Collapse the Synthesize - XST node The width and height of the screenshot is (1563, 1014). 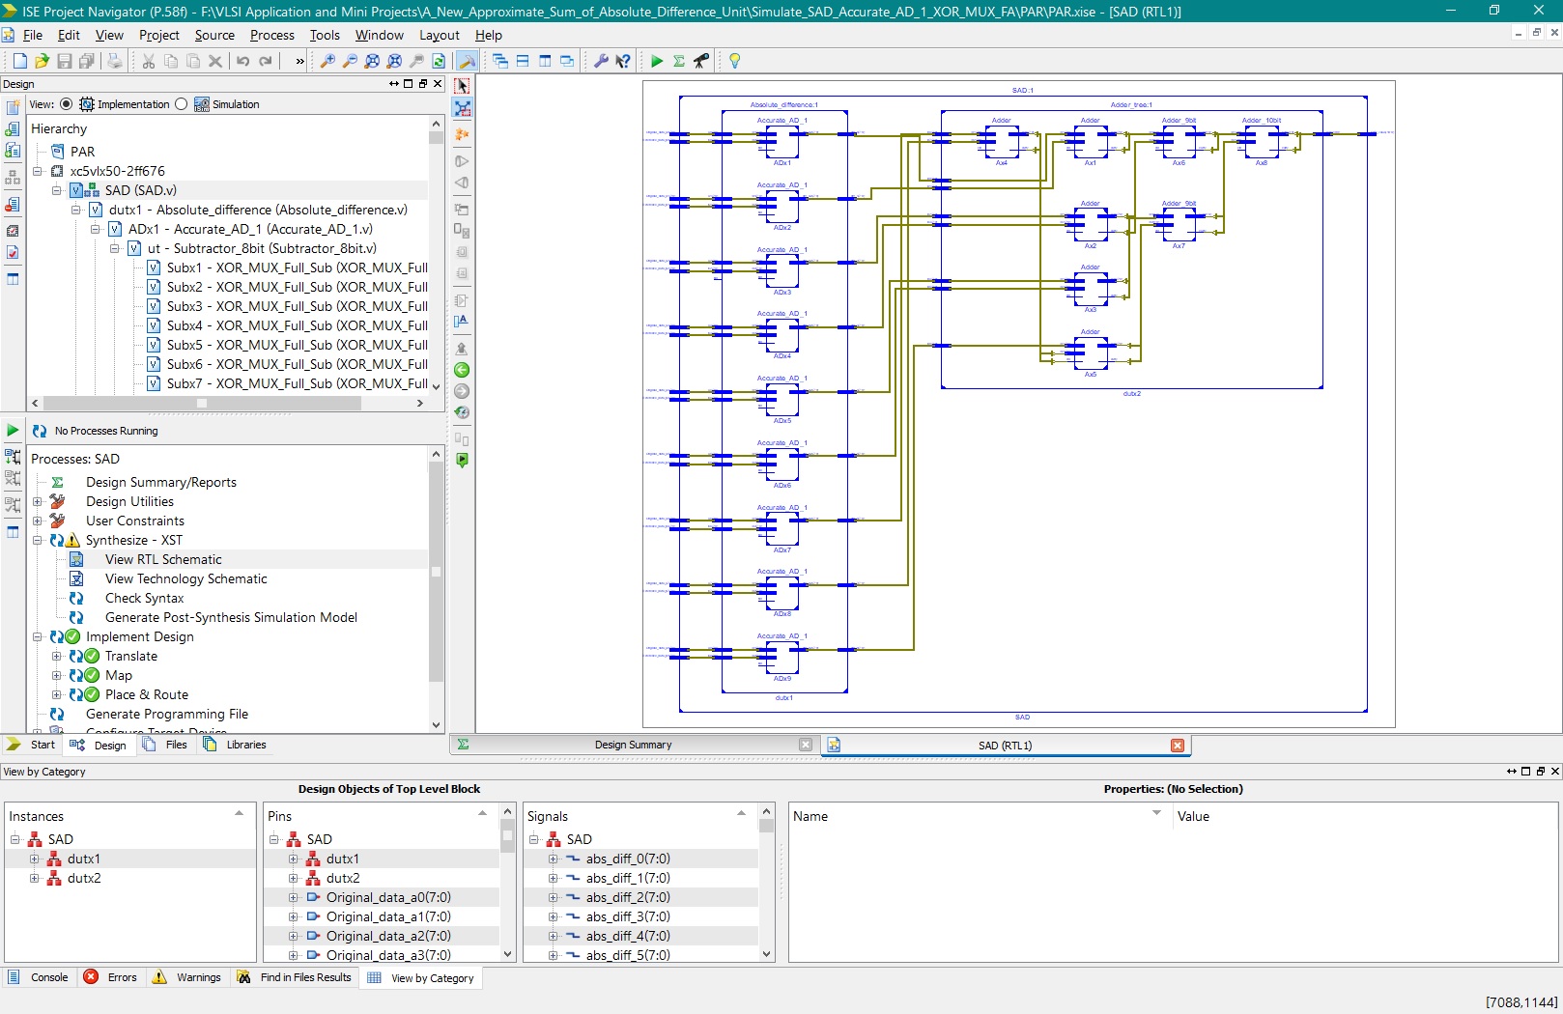tap(38, 540)
